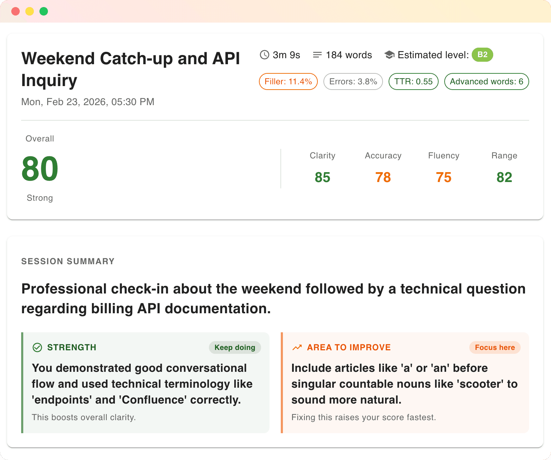Click the Focus here badge
Screen dimensions: 551x460
click(x=495, y=347)
